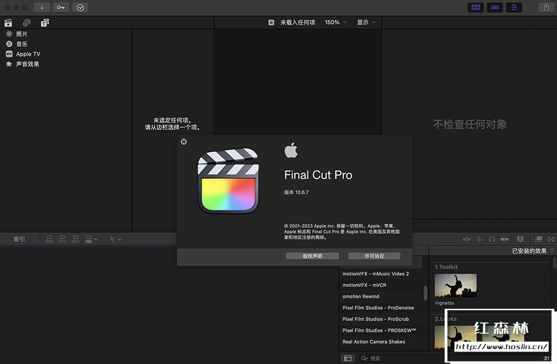Image resolution: width=557 pixels, height=364 pixels.
Task: Open the 索引 timeline index
Action: [19, 239]
